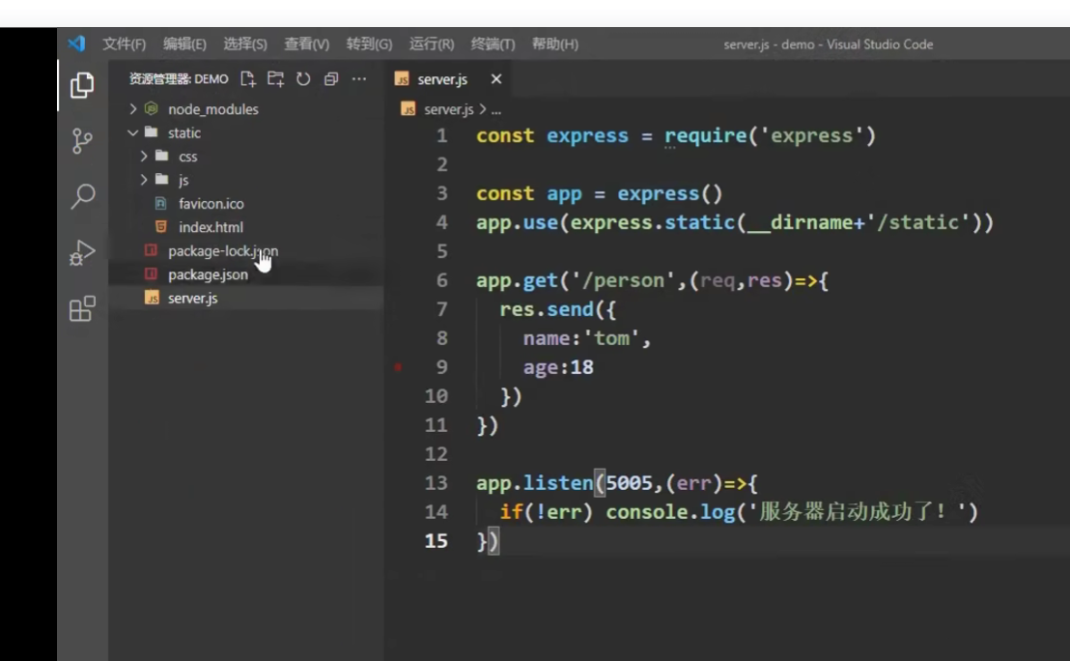Click the npm icon beside package-lock.json

[151, 250]
